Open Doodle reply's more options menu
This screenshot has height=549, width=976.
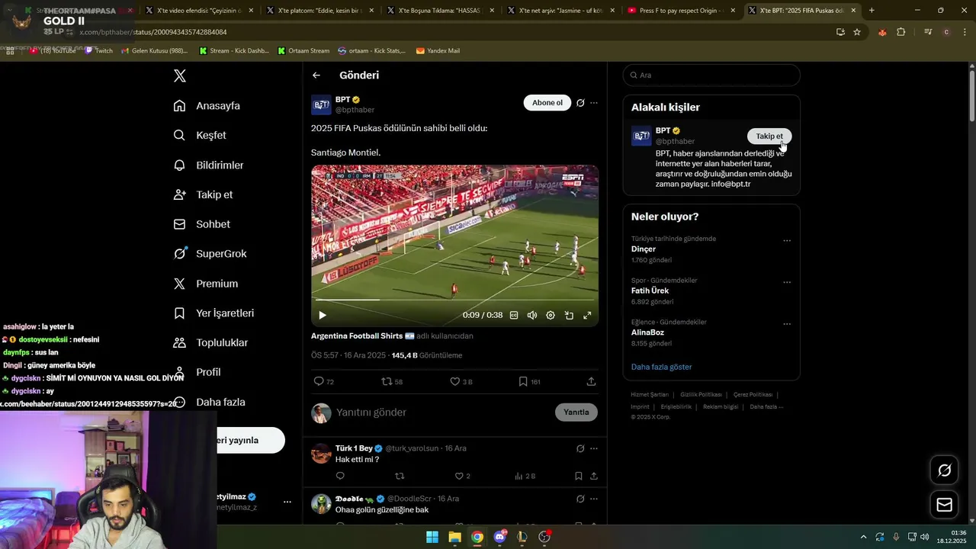point(594,499)
